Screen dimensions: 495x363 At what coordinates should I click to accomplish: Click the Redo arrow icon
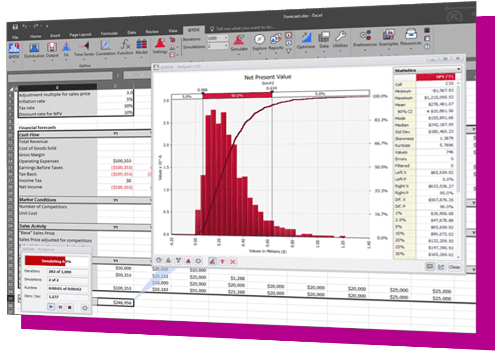36,26
